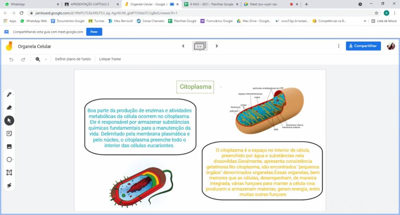Choose the Circle shape tool
The height and width of the screenshot is (215, 400).
[9, 159]
